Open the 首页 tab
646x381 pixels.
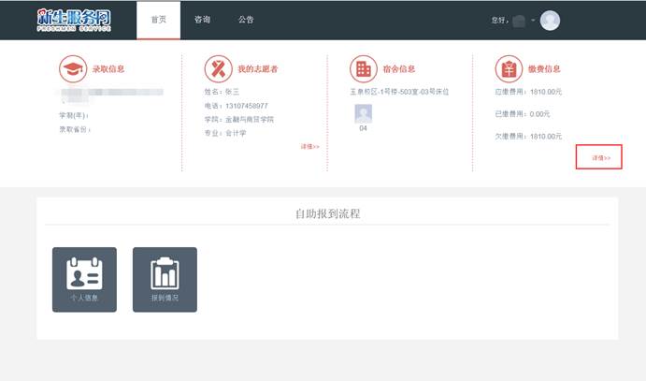159,20
